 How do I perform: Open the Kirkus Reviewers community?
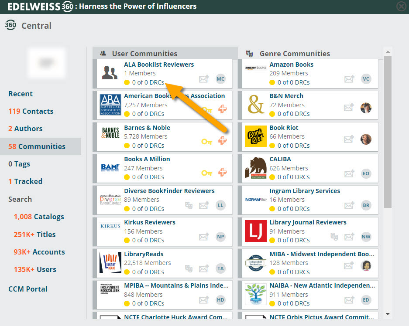pos(150,222)
